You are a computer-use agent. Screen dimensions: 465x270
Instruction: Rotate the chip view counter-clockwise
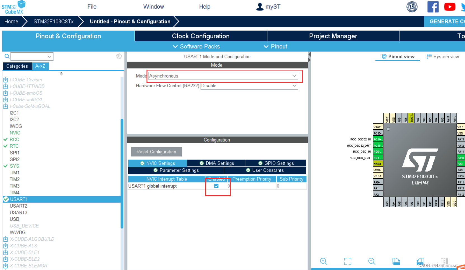pyautogui.click(x=420, y=261)
